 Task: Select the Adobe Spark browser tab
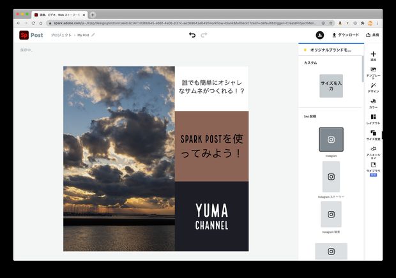(x=59, y=15)
